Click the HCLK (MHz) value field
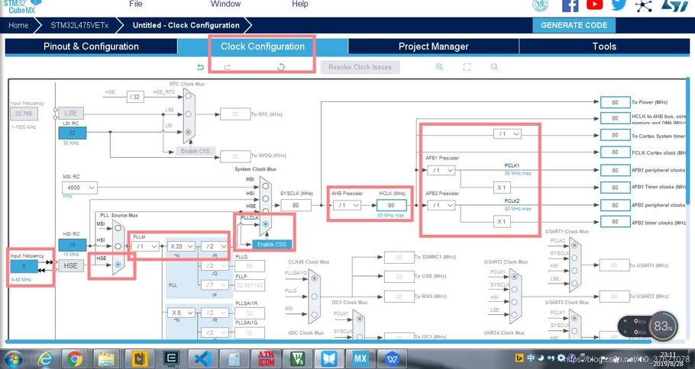Image resolution: width=695 pixels, height=369 pixels. 391,205
